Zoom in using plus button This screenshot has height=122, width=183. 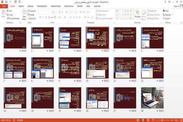172,120
